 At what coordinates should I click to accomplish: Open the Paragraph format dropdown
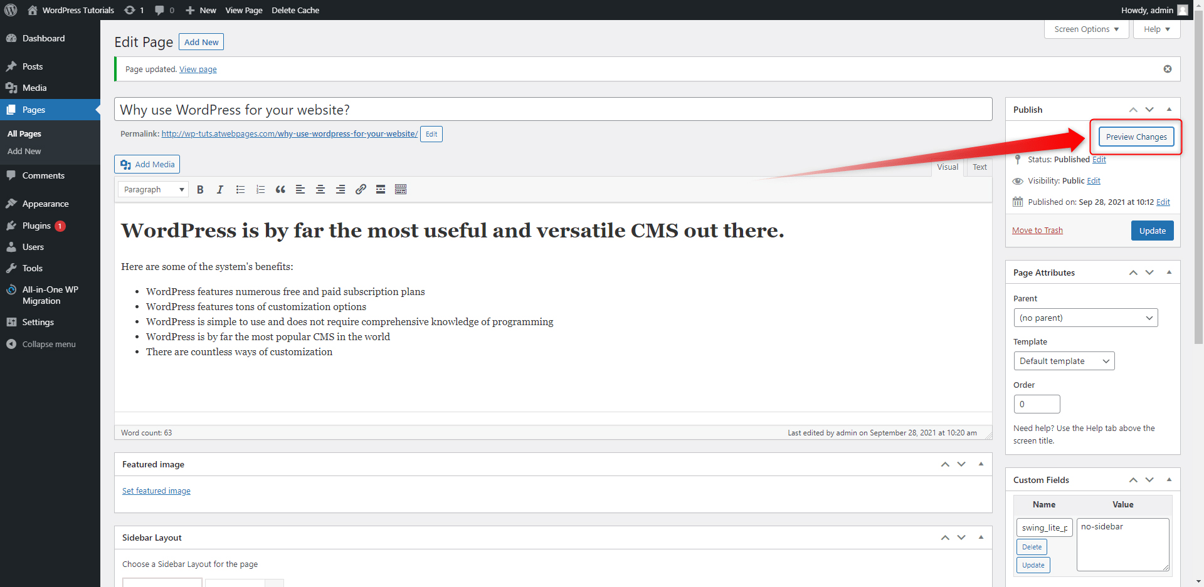154,189
